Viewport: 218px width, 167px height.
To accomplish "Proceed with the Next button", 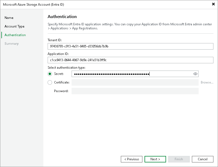I will (x=155, y=159).
